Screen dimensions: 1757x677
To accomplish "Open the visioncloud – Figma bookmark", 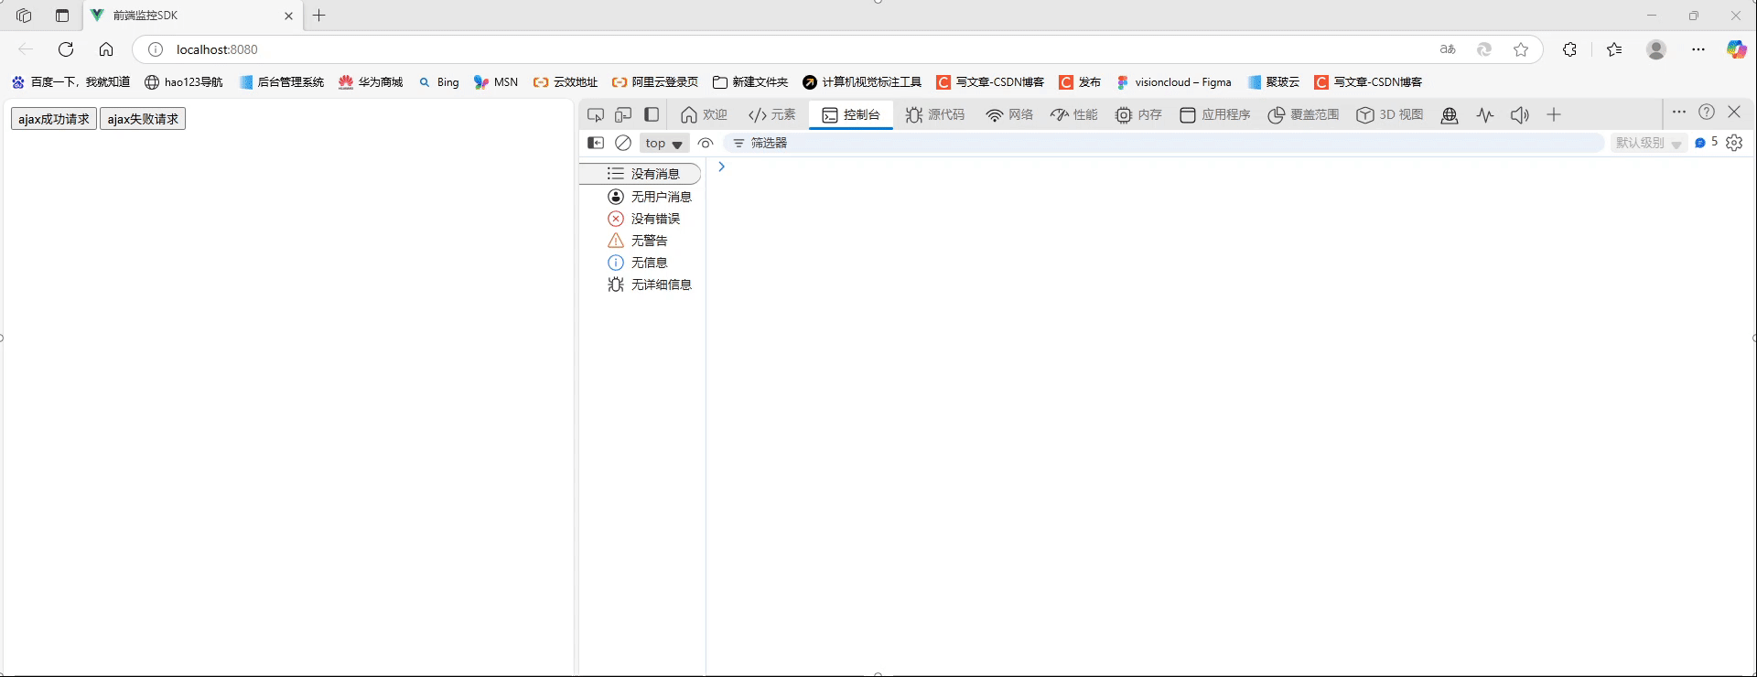I will (1174, 82).
